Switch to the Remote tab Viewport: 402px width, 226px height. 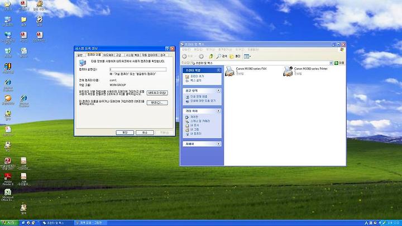pos(163,55)
